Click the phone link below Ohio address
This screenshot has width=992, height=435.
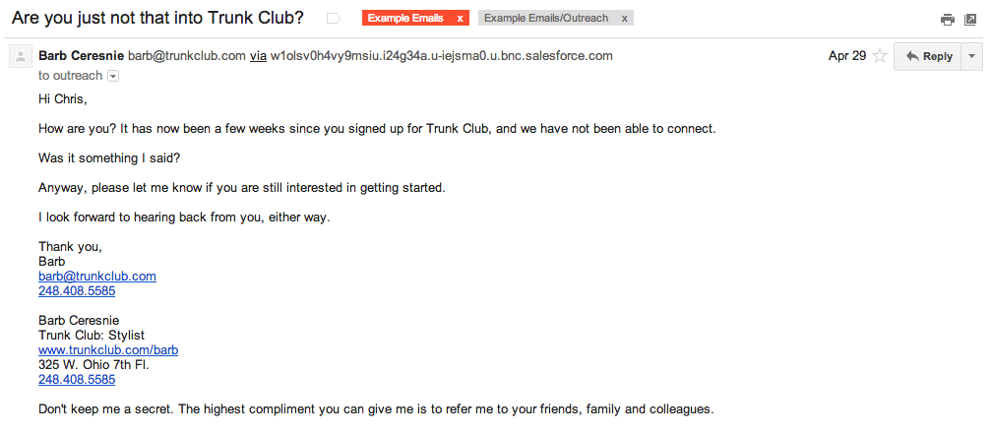76,379
